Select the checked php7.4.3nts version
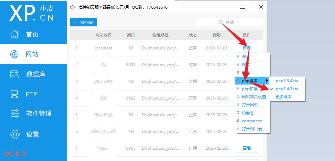Image resolution: width=335 pixels, height=161 pixels. 286,89
